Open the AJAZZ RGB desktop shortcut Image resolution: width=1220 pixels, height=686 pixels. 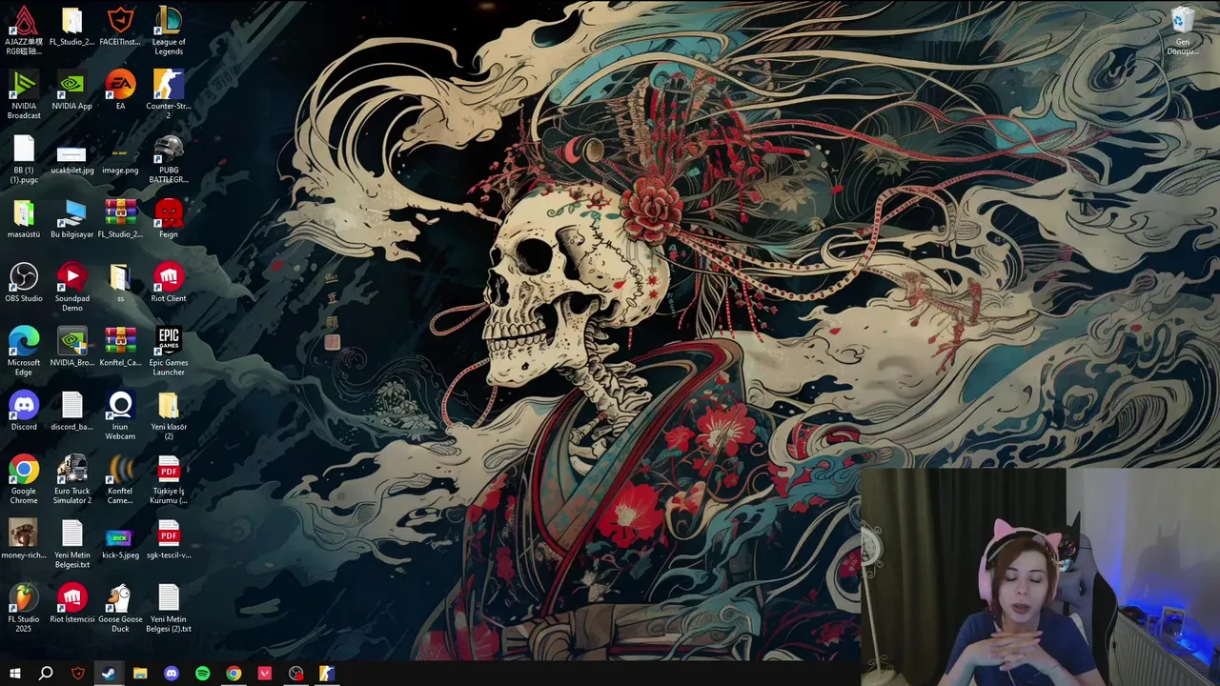coord(24,30)
